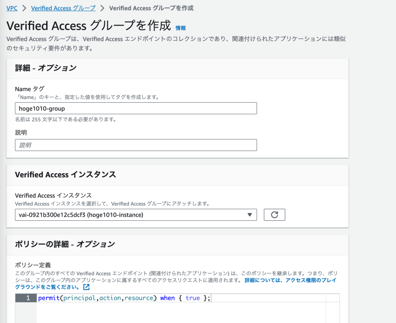This screenshot has width=396, height=323.
Task: Click the 詳細 - オプション section heading
Action: [46, 68]
